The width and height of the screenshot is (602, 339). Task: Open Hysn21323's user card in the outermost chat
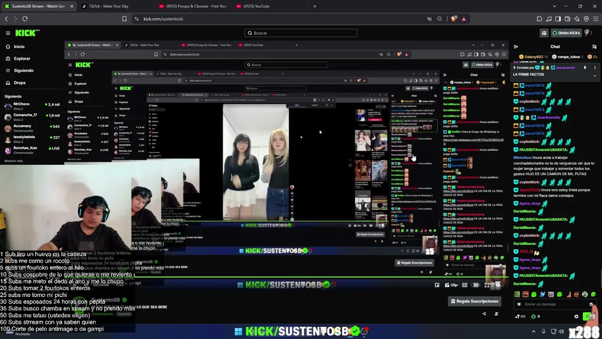tap(529, 190)
